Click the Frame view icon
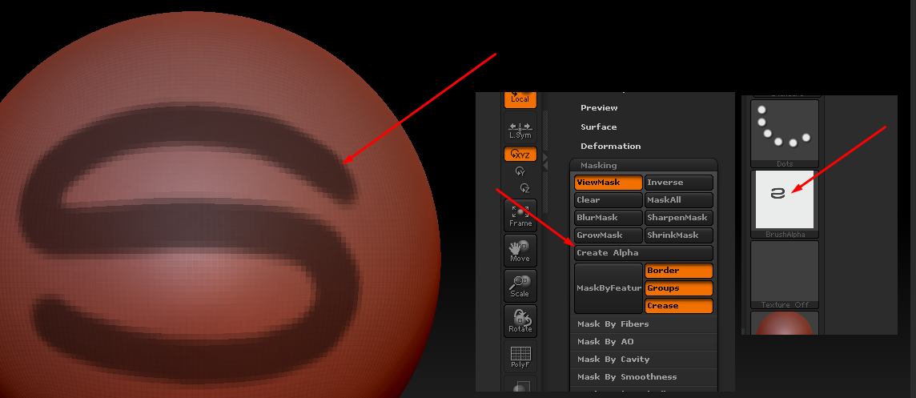 (520, 216)
